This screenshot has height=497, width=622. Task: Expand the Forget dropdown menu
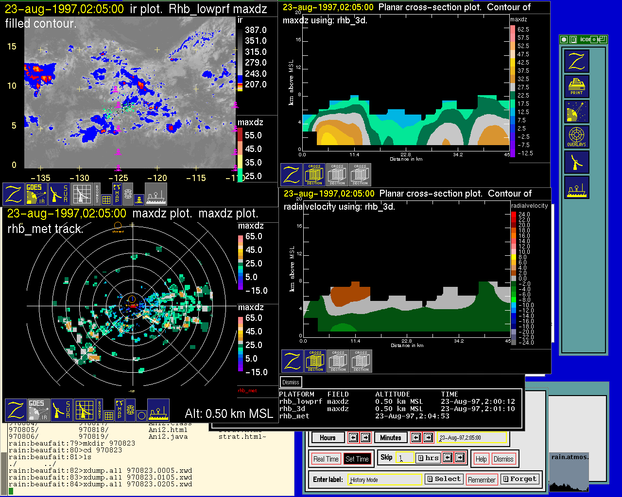[520, 479]
